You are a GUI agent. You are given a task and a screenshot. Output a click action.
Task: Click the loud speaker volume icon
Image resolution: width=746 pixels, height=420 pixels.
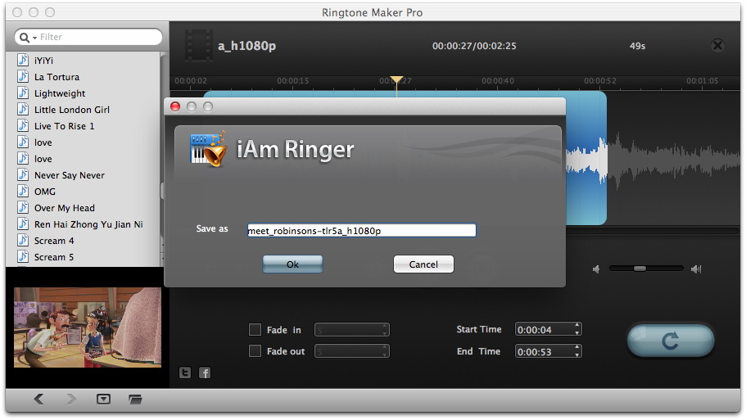695,269
